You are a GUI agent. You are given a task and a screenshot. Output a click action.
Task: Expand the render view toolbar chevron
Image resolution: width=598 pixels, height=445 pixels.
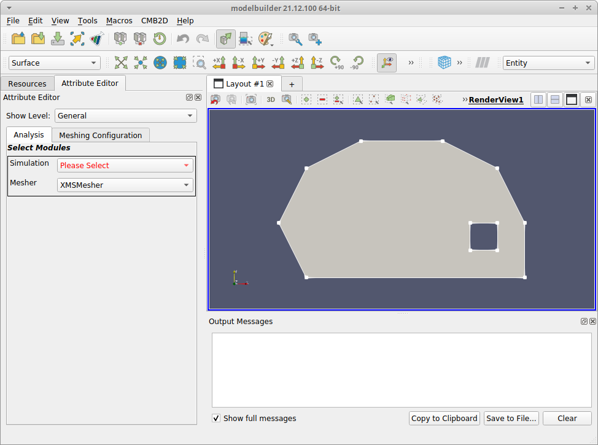tap(465, 99)
